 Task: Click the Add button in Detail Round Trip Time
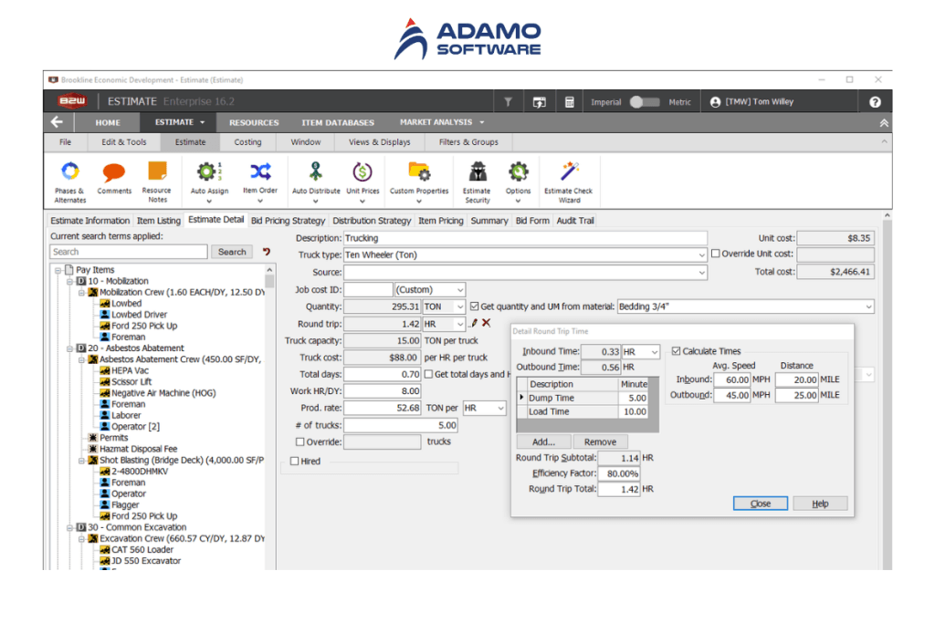tap(543, 441)
